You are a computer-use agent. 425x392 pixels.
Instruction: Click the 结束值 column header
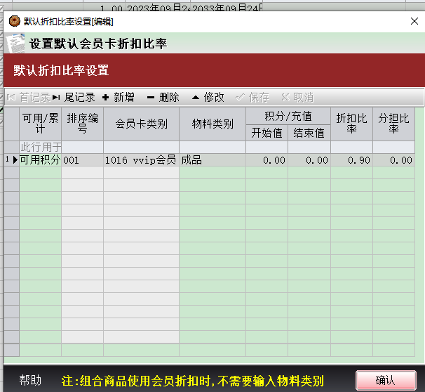click(309, 133)
